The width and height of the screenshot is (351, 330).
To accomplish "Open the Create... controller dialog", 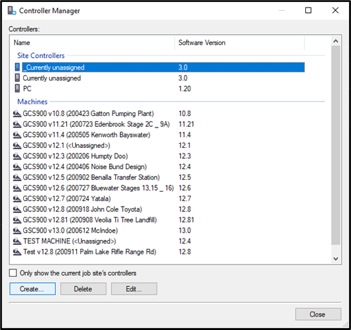I will (x=33, y=289).
